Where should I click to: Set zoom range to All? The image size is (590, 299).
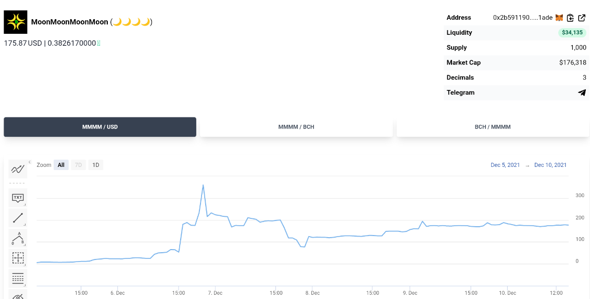(x=61, y=165)
